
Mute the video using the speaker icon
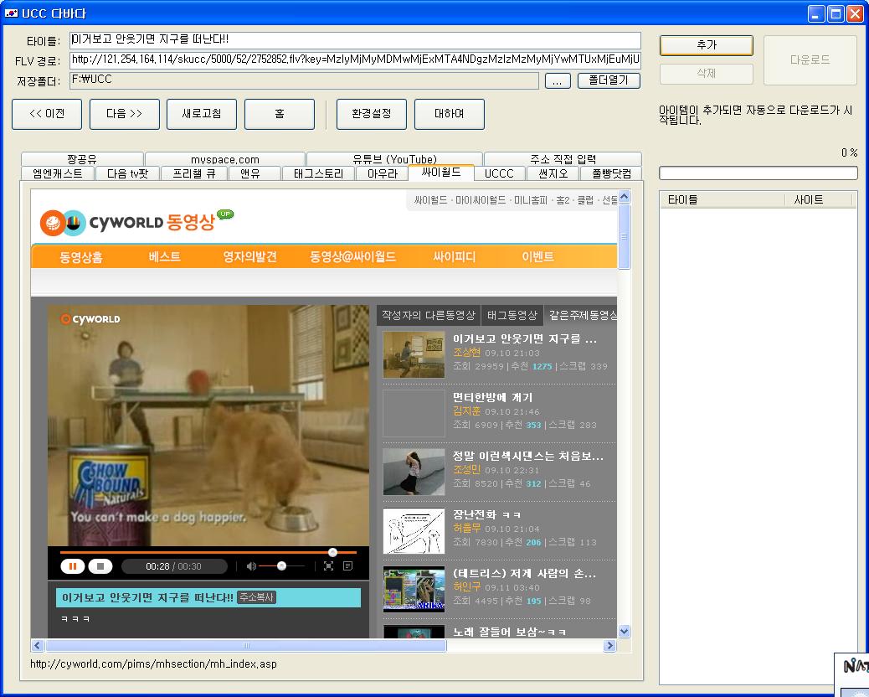251,566
